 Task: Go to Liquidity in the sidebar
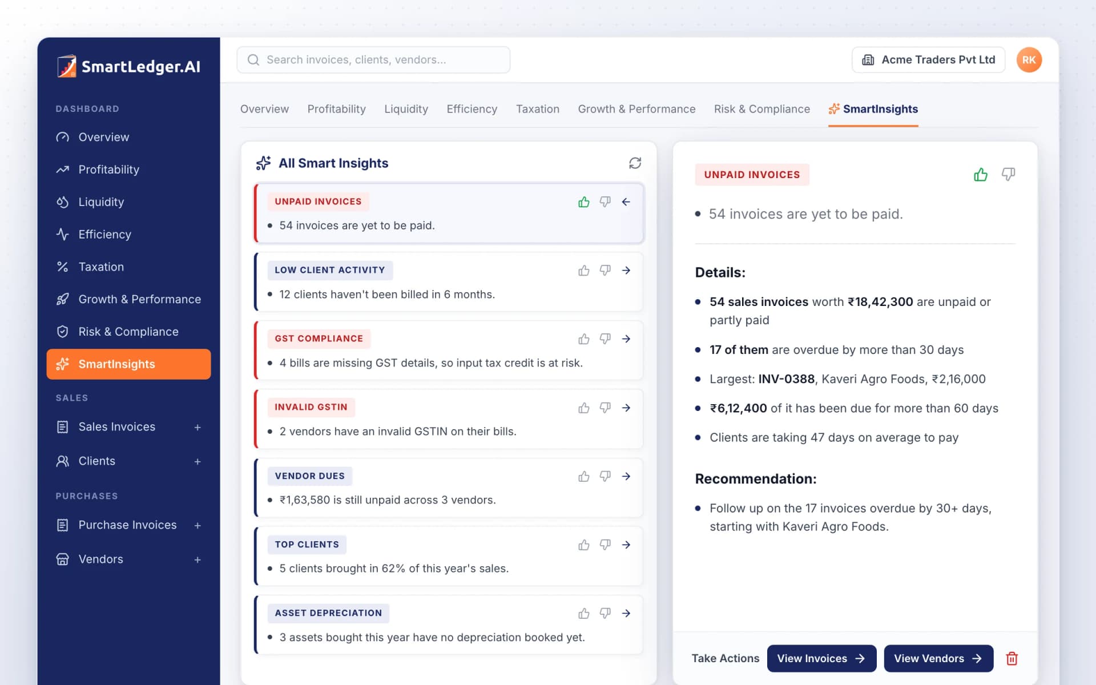click(x=128, y=202)
